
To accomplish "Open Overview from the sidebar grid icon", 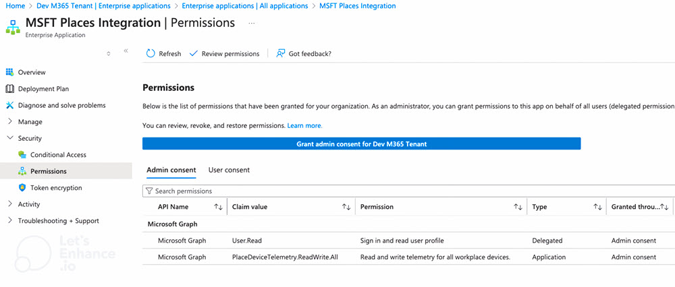I will pyautogui.click(x=9, y=72).
